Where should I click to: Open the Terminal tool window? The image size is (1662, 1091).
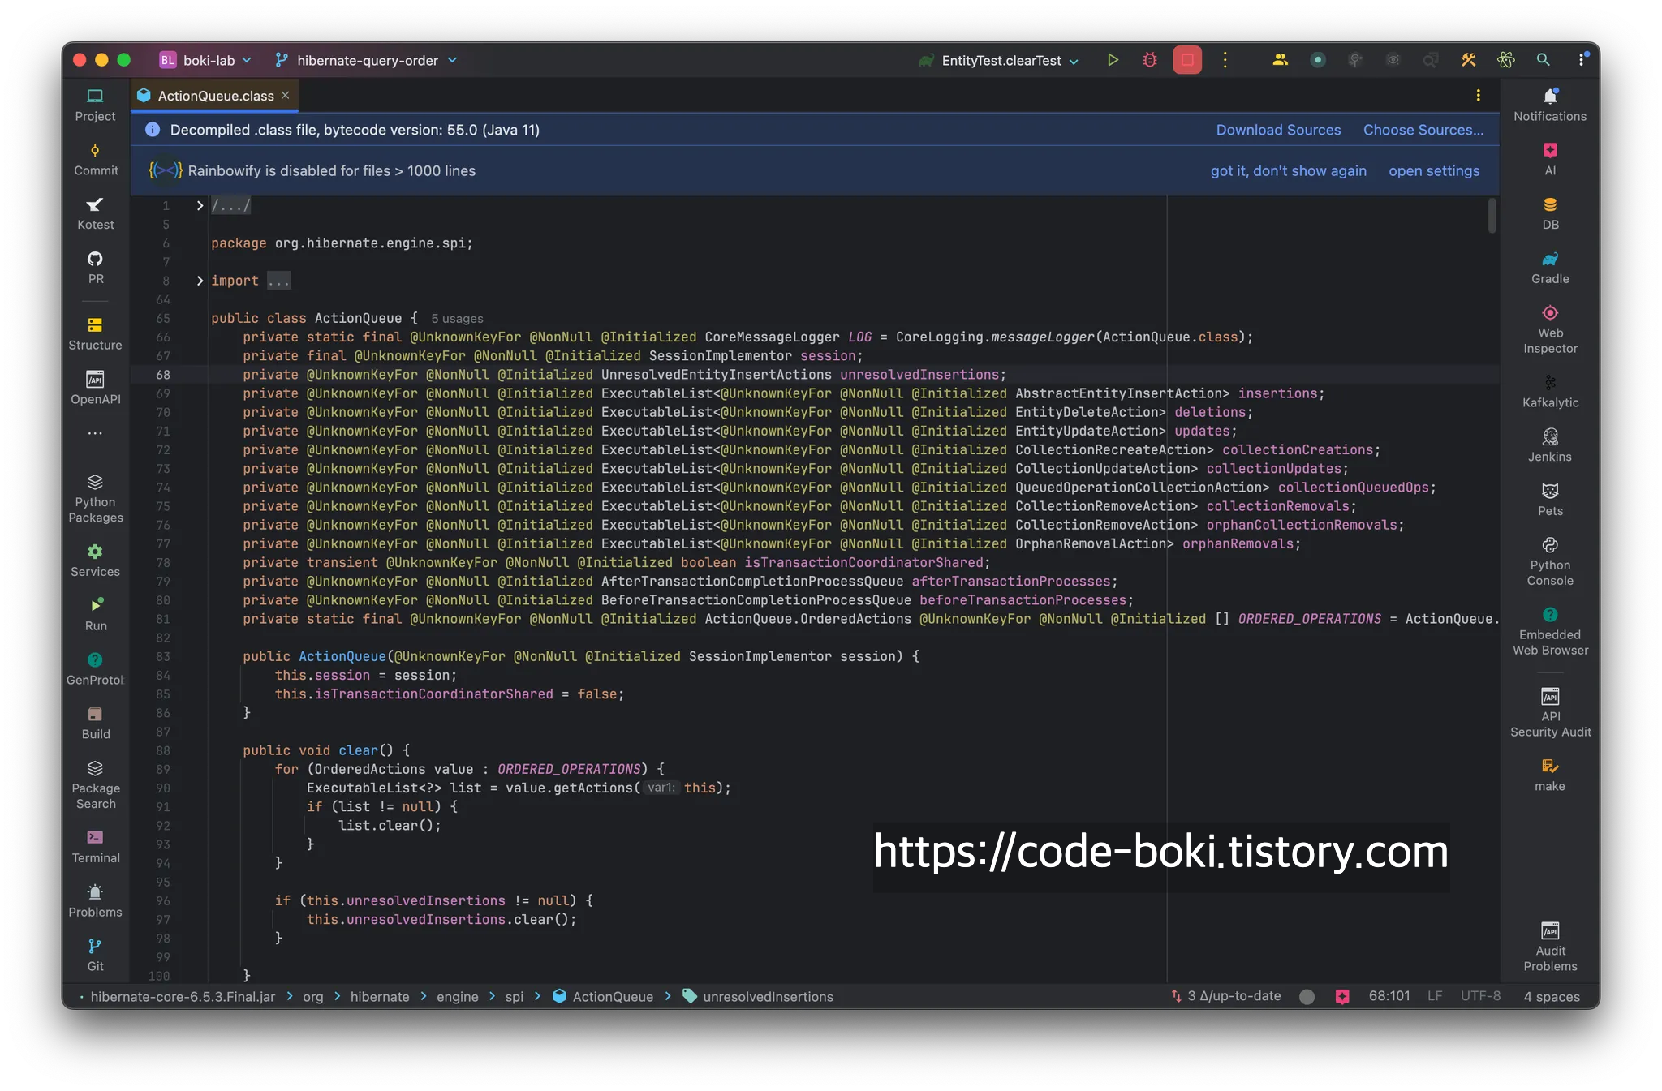pos(95,846)
